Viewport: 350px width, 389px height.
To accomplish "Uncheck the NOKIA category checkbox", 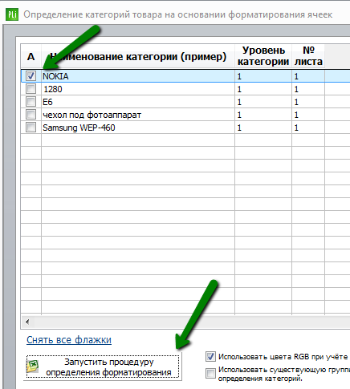I will pos(31,76).
